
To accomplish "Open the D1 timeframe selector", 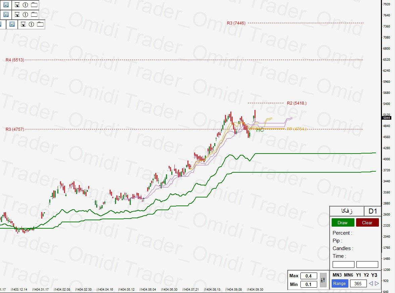I will tap(373, 211).
